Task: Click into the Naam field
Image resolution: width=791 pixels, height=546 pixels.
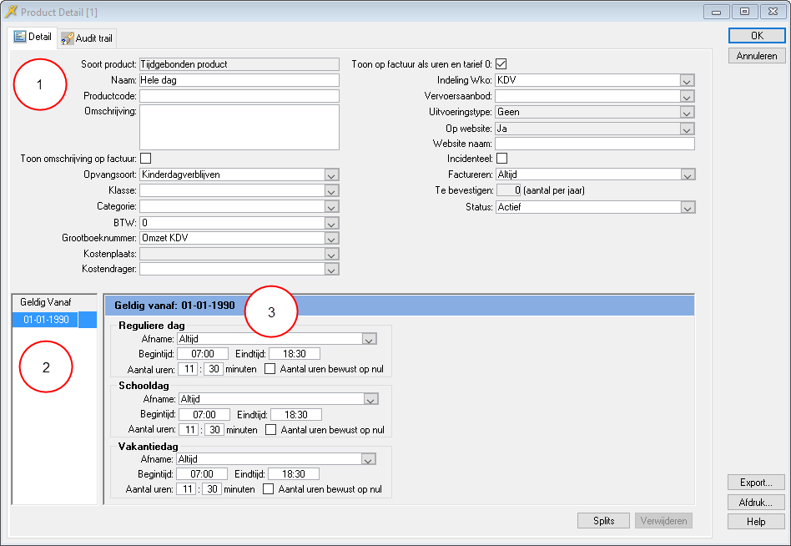Action: pyautogui.click(x=239, y=80)
